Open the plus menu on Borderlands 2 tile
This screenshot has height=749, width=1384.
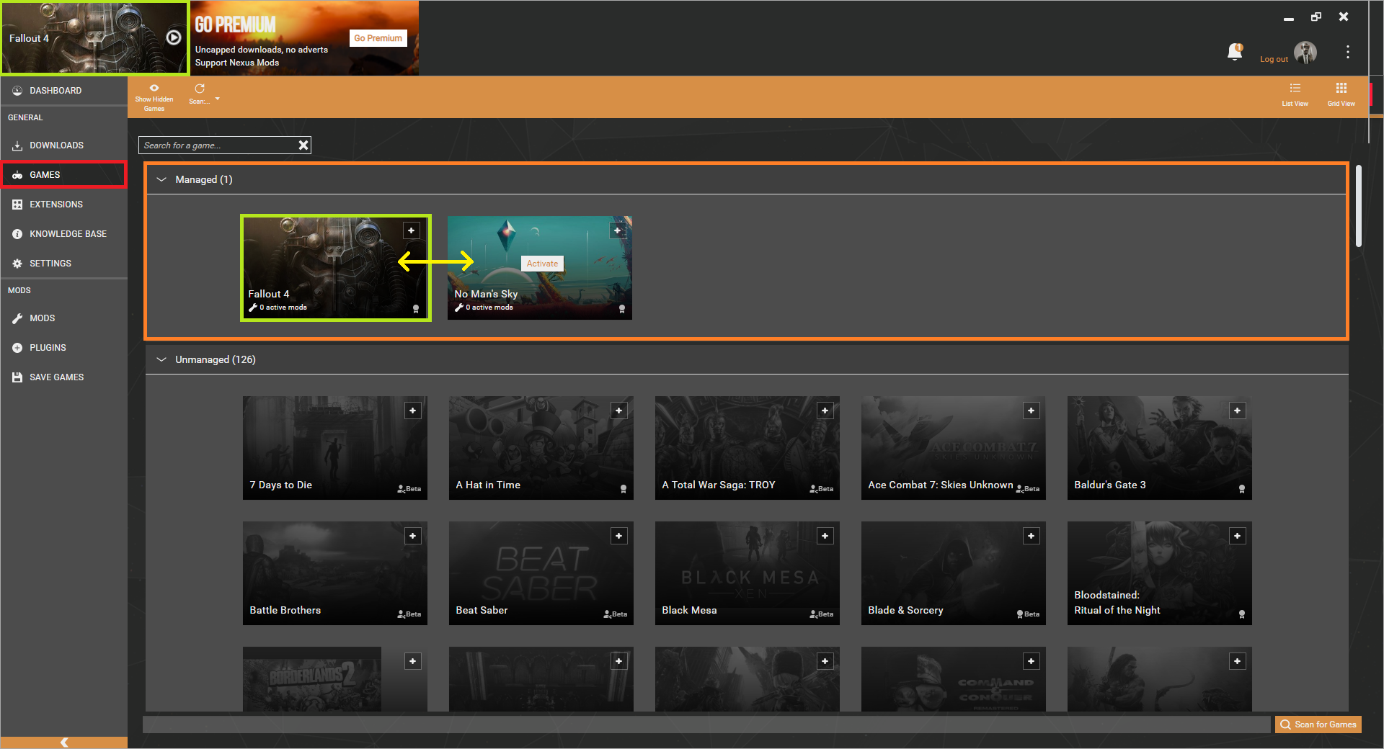pyautogui.click(x=412, y=661)
